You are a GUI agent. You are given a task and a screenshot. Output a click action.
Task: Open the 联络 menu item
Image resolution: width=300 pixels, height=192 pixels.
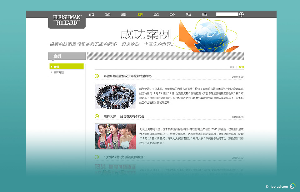[x=204, y=15]
